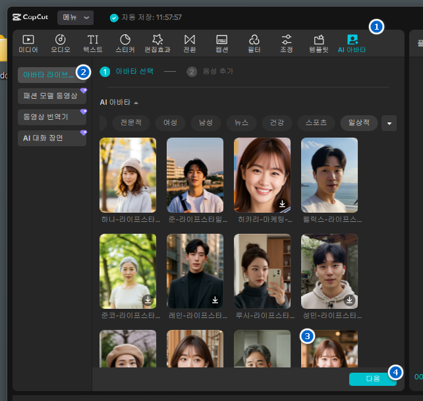Expand the category filter dropdown arrow
This screenshot has height=401, width=423.
pyautogui.click(x=389, y=123)
